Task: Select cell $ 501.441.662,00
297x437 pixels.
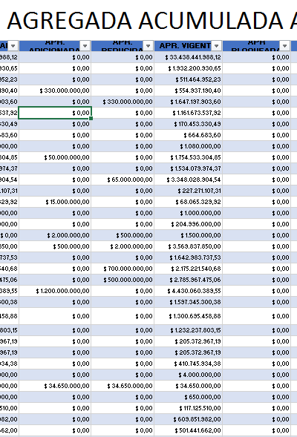Action: point(189,430)
